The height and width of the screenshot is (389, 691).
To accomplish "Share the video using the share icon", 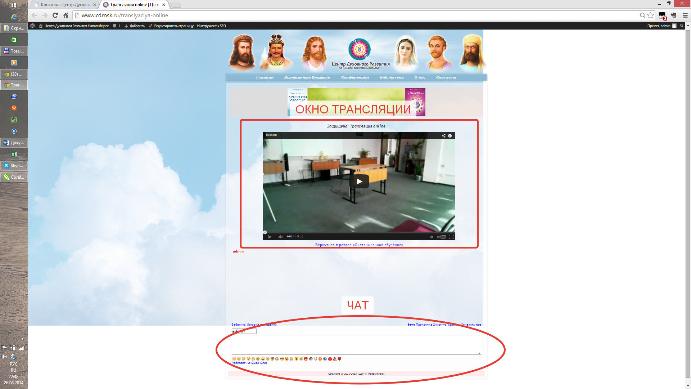I will pos(444,136).
